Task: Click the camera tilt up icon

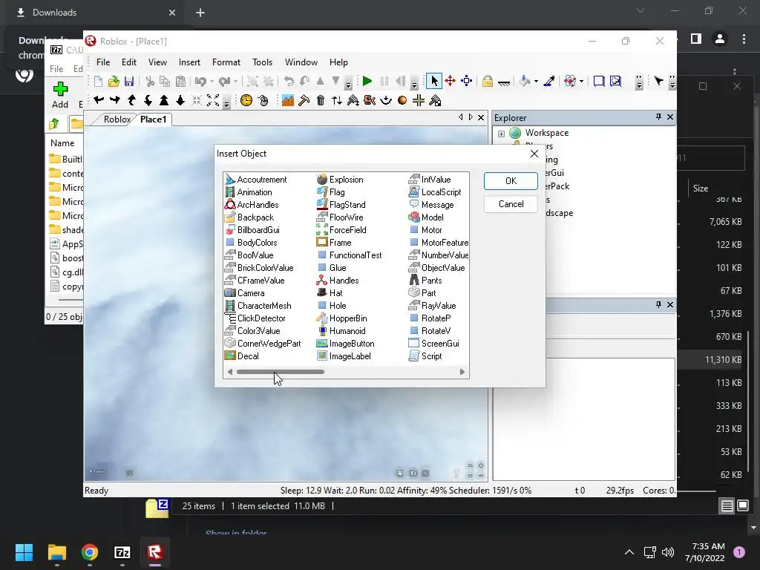Action: pos(131,100)
